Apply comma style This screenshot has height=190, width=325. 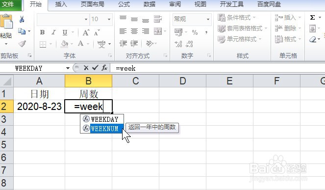(206, 32)
